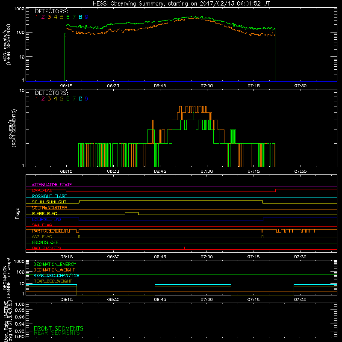Screen dimensions: 342x342
Task: Select REAR_DEC_WEIGHT legend label
Action: click(x=53, y=281)
